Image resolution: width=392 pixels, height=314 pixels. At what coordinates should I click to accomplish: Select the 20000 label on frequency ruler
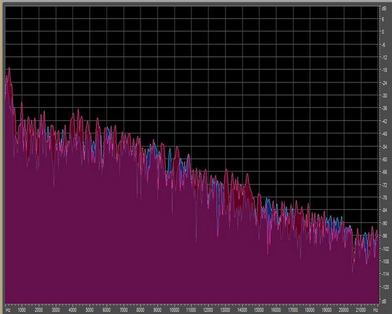[344, 310]
